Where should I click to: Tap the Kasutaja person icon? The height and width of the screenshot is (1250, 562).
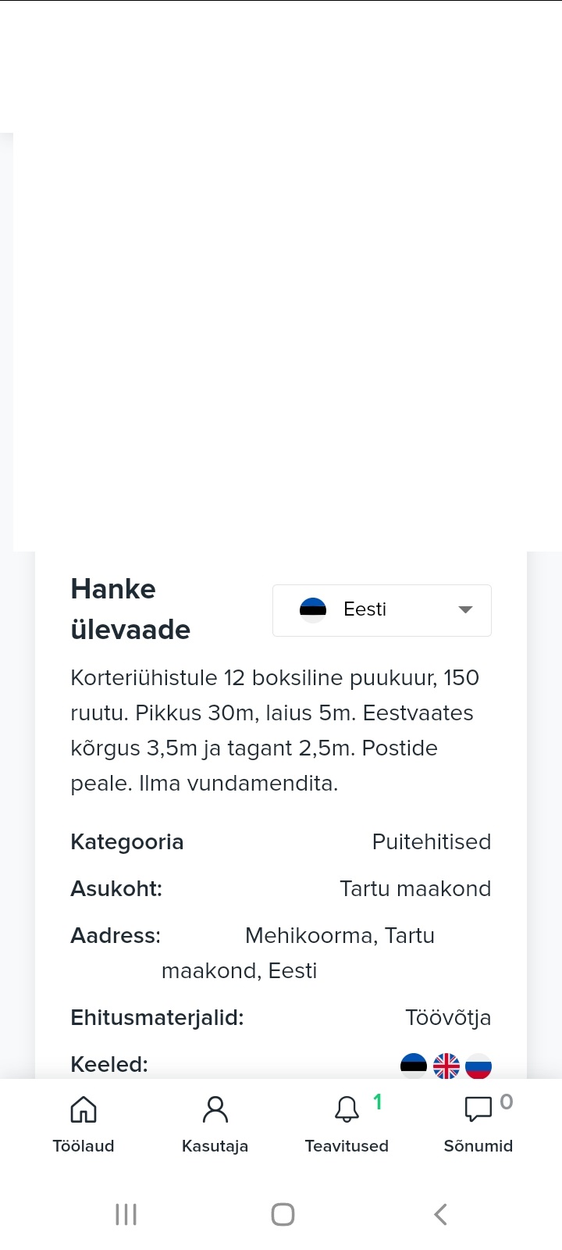coord(215,1109)
